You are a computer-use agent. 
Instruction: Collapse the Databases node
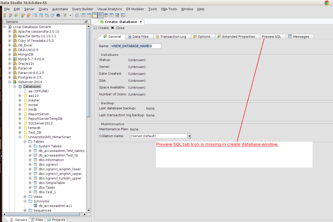tap(15, 86)
